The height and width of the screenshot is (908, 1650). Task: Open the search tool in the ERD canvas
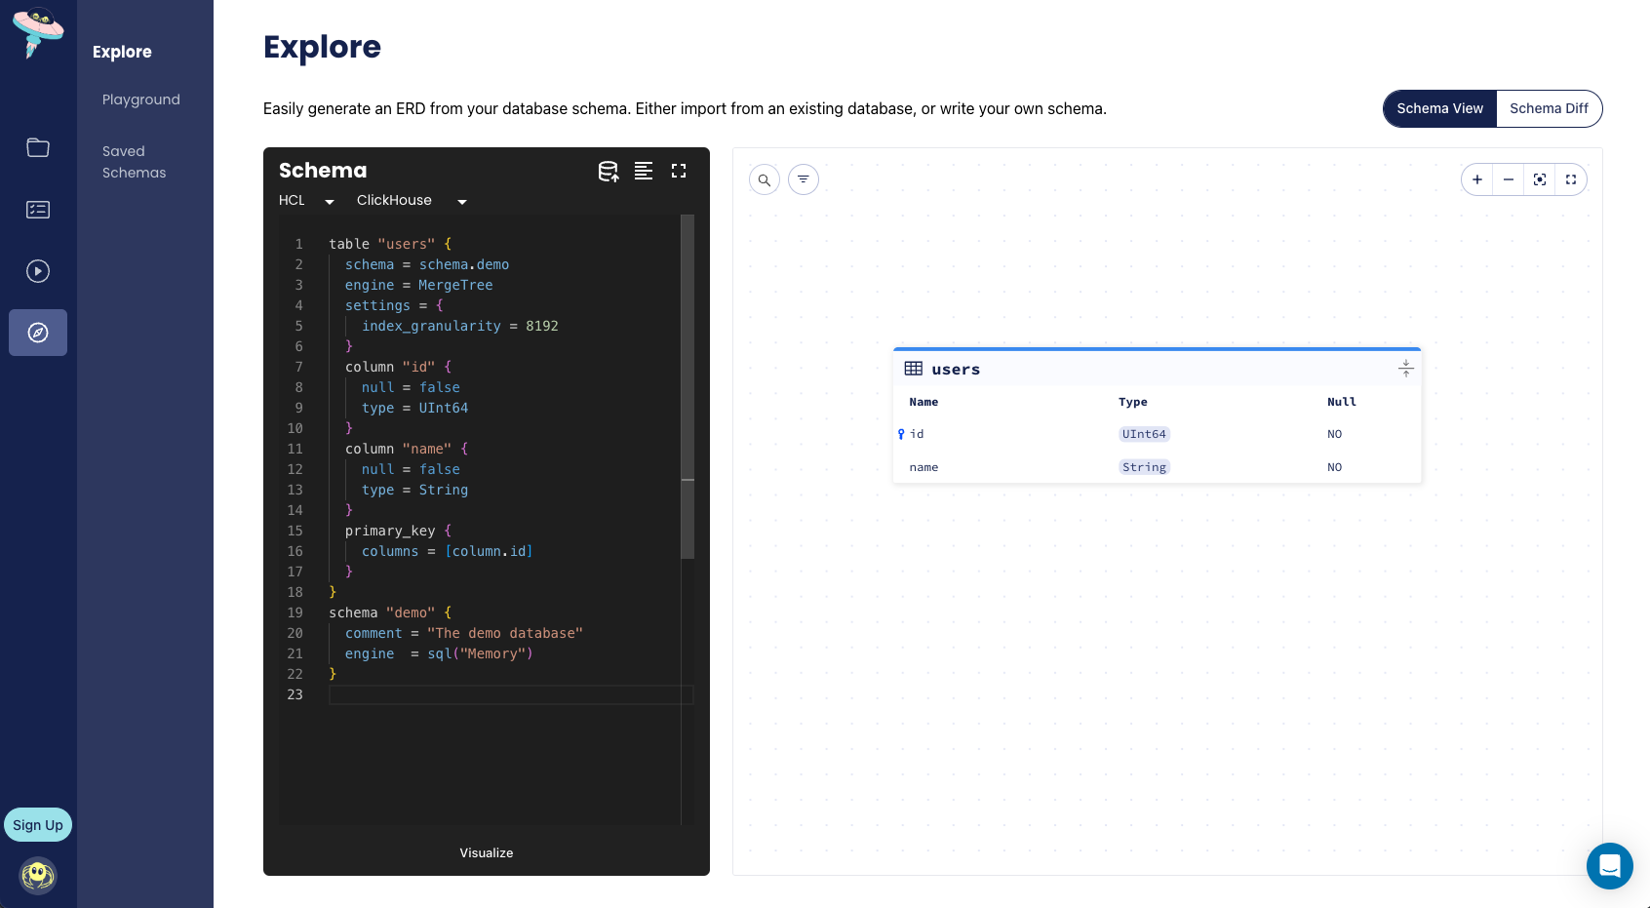765,179
